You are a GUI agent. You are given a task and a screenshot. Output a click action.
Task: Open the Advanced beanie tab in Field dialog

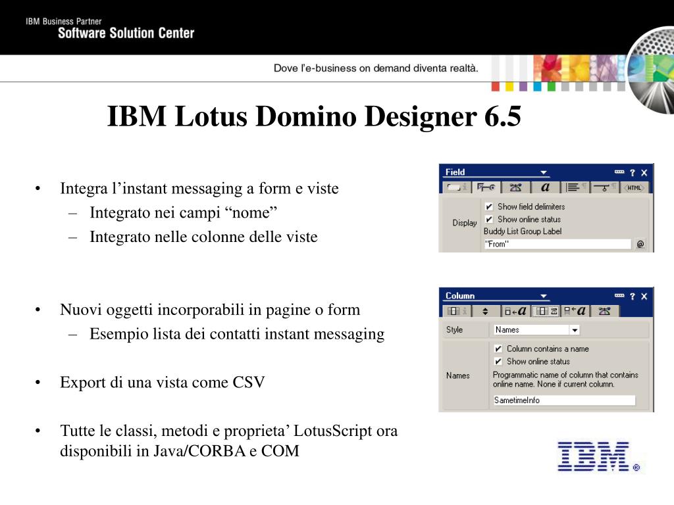point(515,187)
